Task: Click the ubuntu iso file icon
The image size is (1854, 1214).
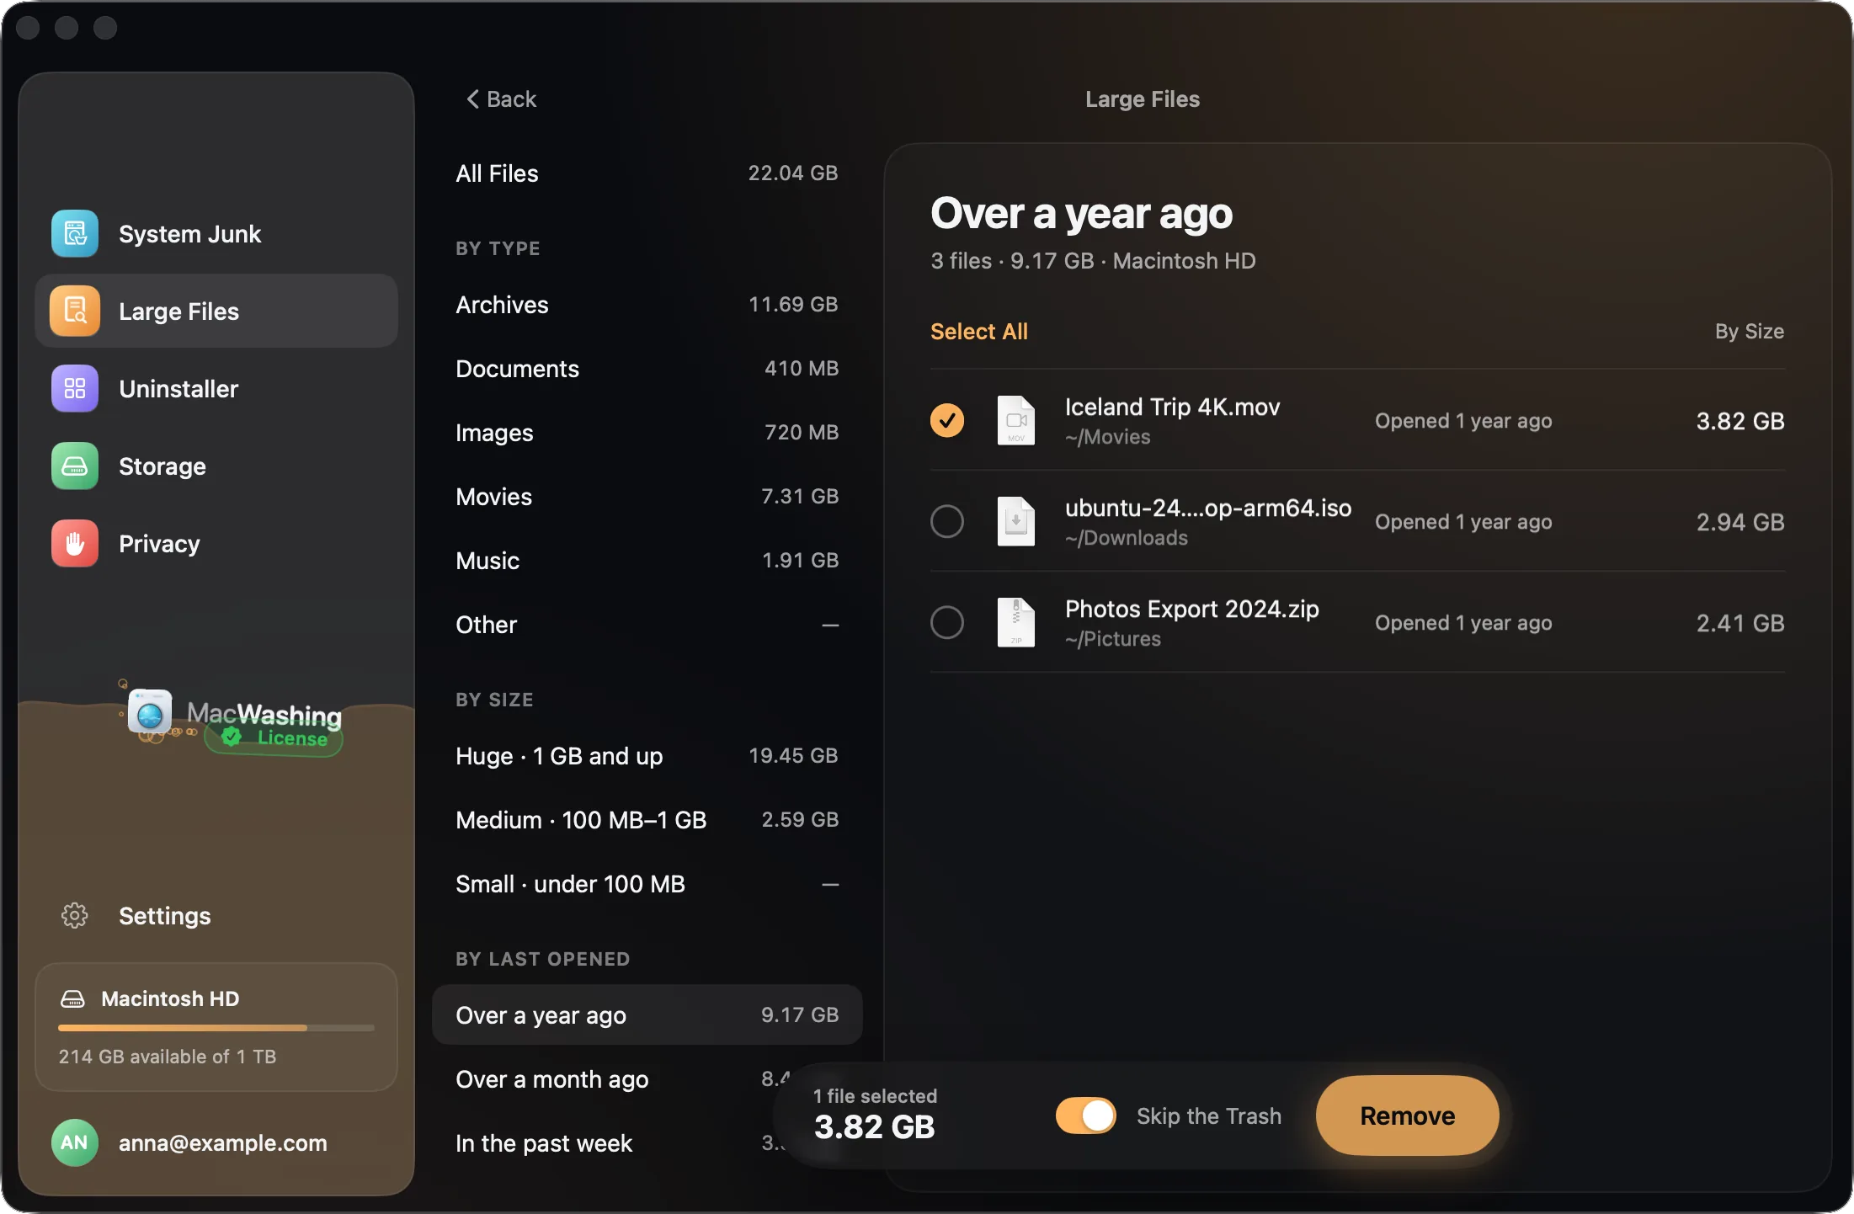Action: point(1016,521)
